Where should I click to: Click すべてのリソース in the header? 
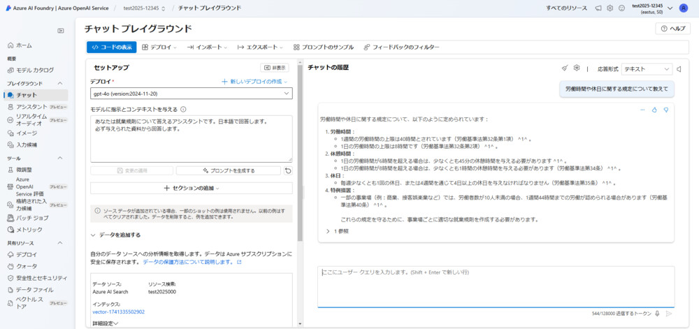click(x=567, y=8)
